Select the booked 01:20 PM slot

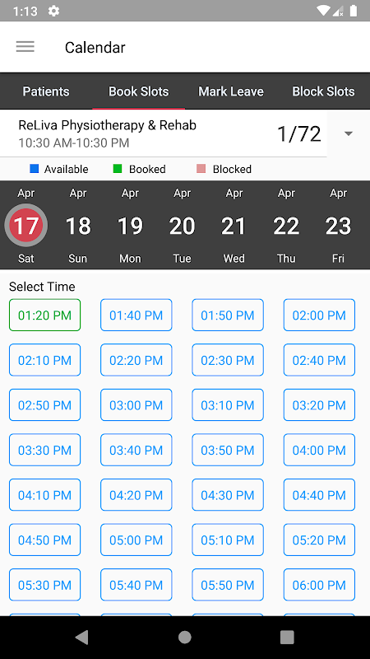click(45, 315)
